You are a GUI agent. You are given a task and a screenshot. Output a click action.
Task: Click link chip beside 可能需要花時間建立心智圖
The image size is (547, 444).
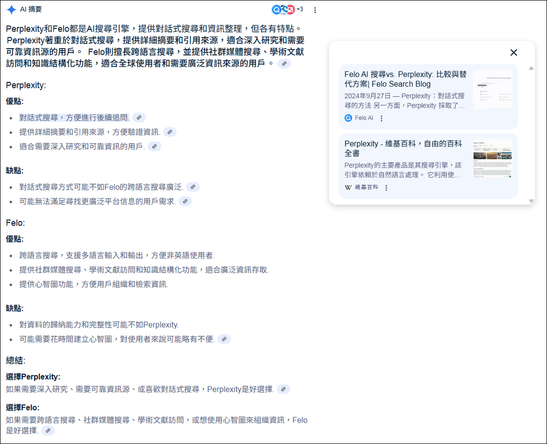224,339
